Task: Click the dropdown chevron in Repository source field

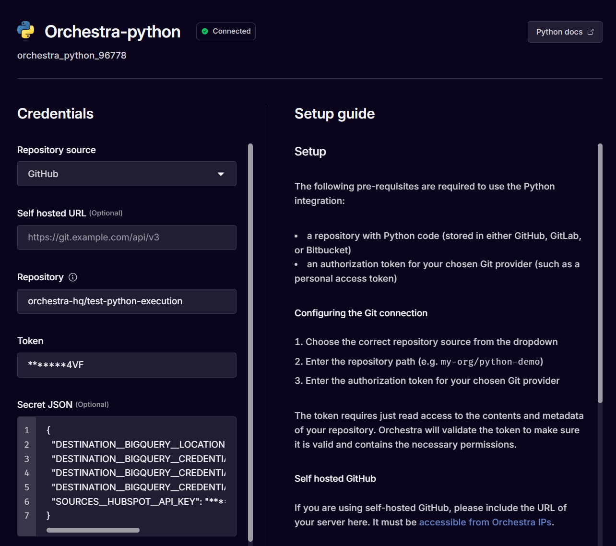Action: pyautogui.click(x=221, y=174)
